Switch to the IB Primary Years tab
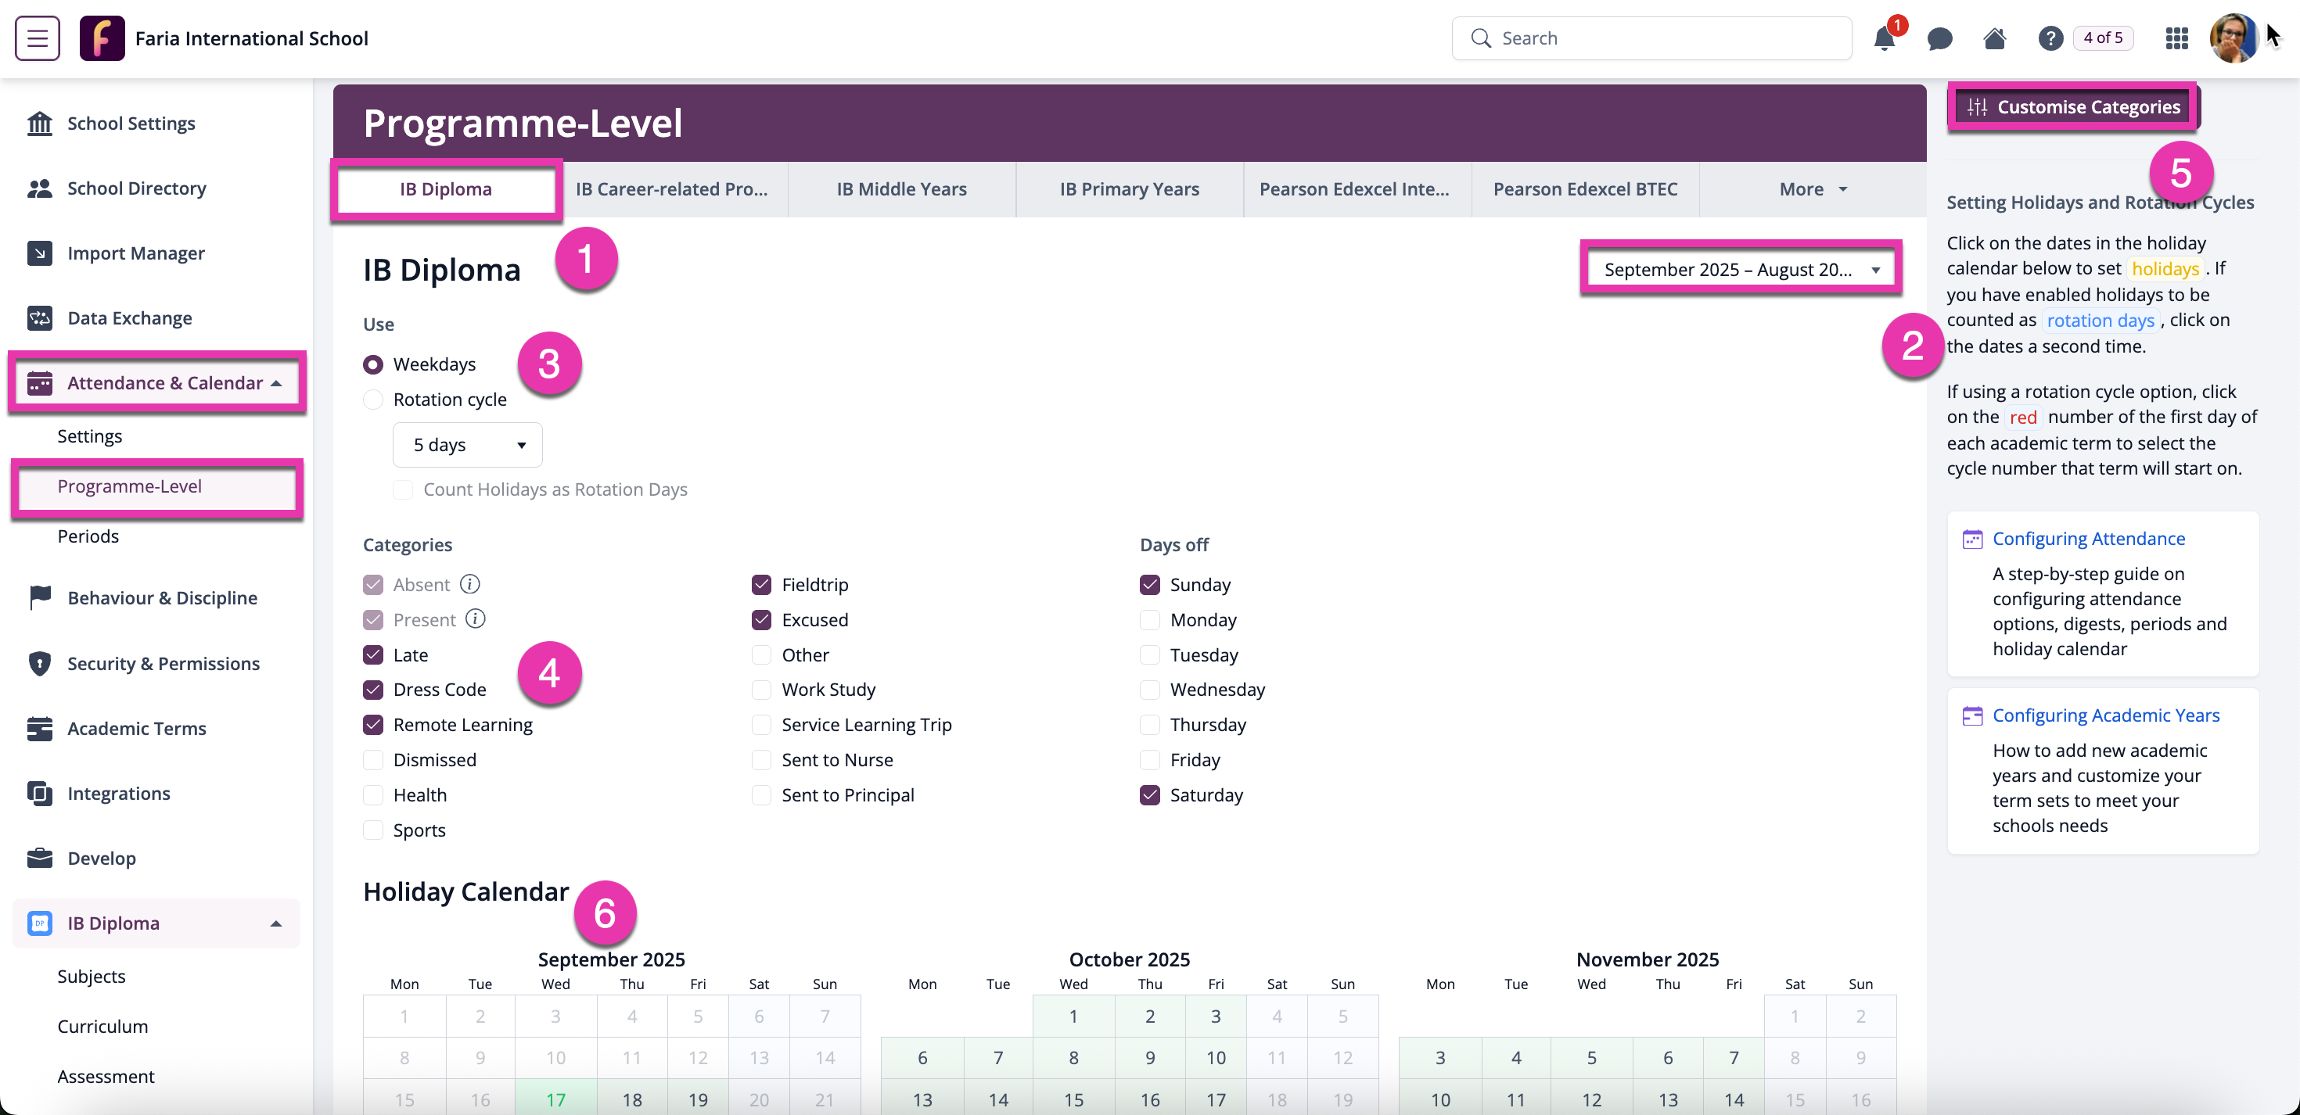This screenshot has height=1115, width=2300. (x=1130, y=189)
